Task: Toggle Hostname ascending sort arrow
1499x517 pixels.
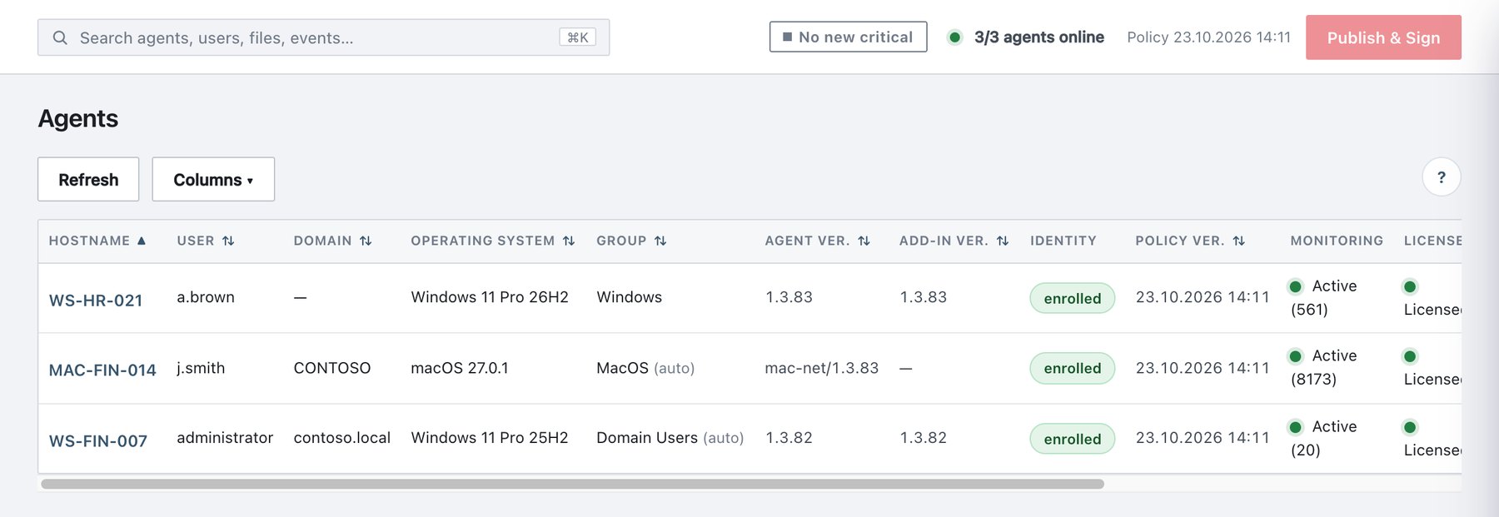Action: (x=142, y=241)
